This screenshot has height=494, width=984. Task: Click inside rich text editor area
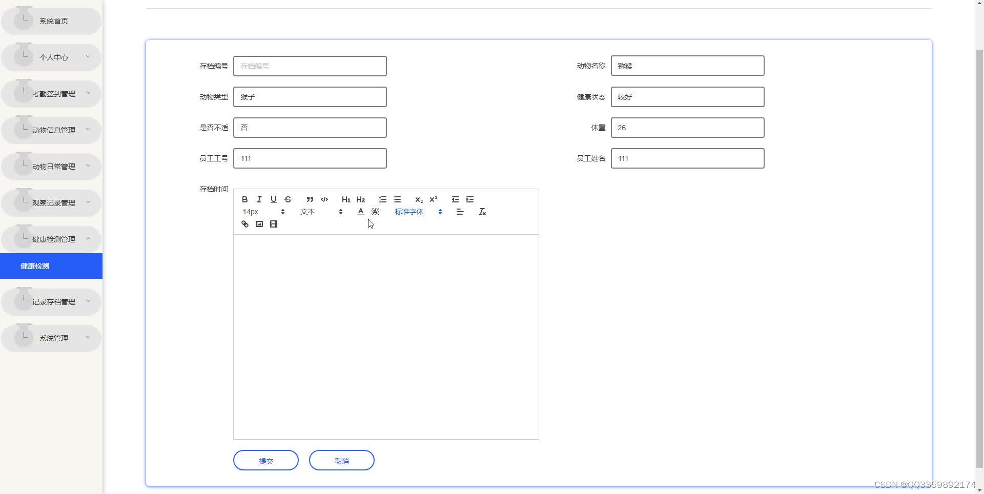[x=386, y=337]
